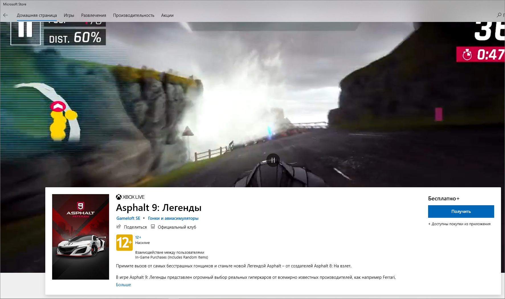The height and width of the screenshot is (299, 505).
Task: Click the Asphalt 9: Легенды title
Action: [x=159, y=208]
